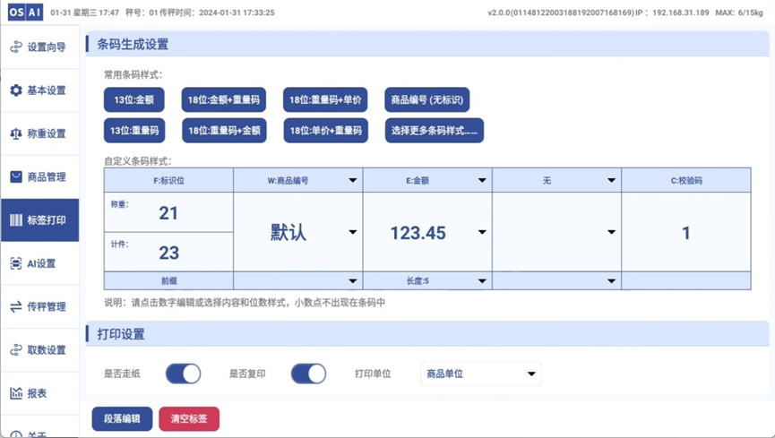775x438 pixels.
Task: Click the 段落编辑 button
Action: click(122, 418)
